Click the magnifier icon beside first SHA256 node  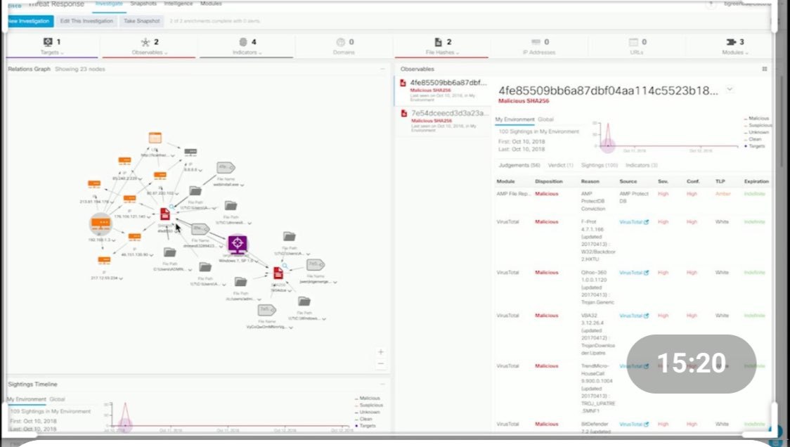tap(171, 207)
